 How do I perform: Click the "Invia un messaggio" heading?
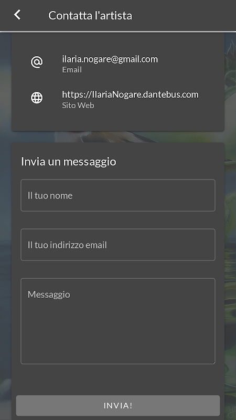click(69, 162)
